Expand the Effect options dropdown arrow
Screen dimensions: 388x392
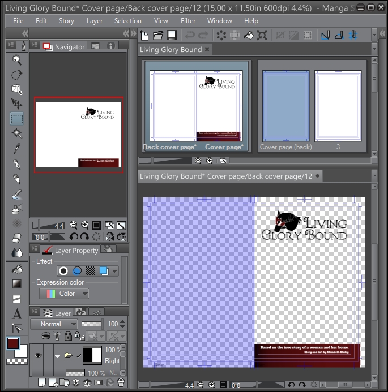114,271
